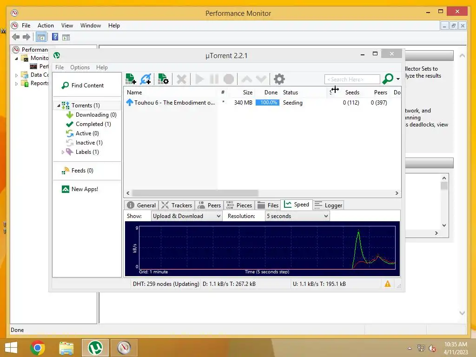Select Completed (1) filter
The height and width of the screenshot is (357, 476).
pyautogui.click(x=93, y=124)
